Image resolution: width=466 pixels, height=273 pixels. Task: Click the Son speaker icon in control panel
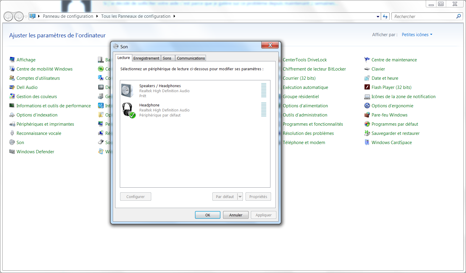[12, 142]
